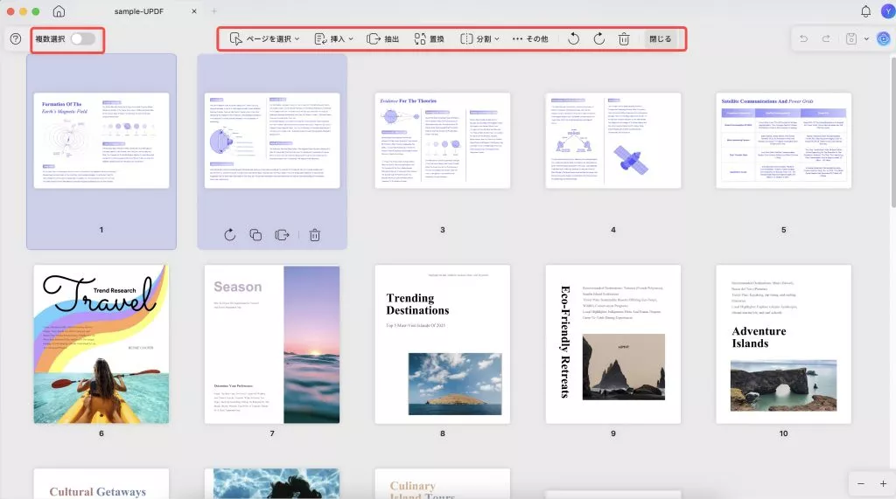Expand the 挿入 insert dropdown
The image size is (896, 499).
pyautogui.click(x=333, y=38)
